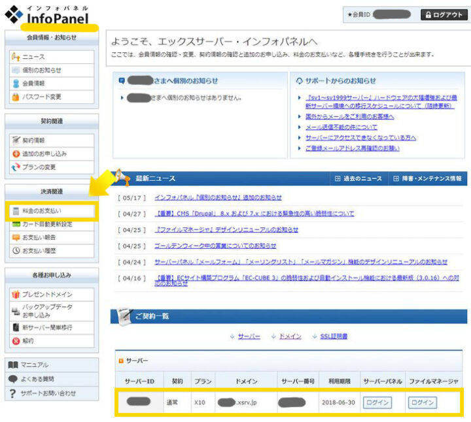Open ご登録メールアドレス再確認のお願い link
Image resolution: width=471 pixels, height=422 pixels.
[353, 148]
